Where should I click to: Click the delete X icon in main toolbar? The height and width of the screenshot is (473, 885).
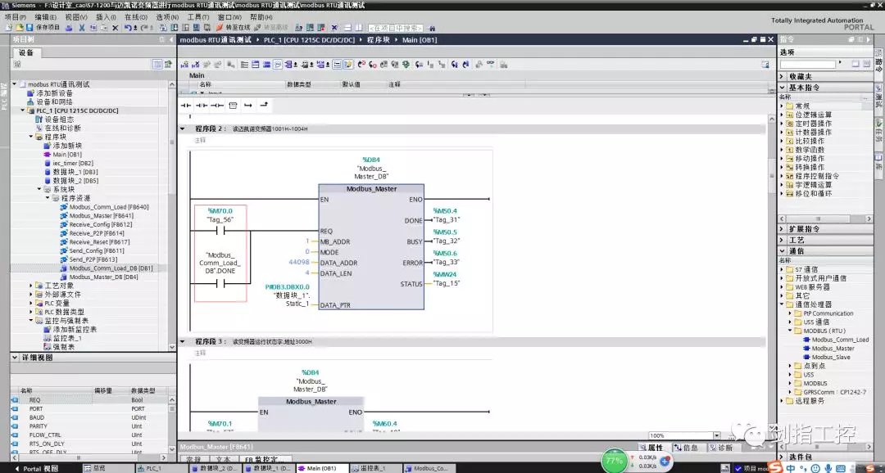coord(116,27)
